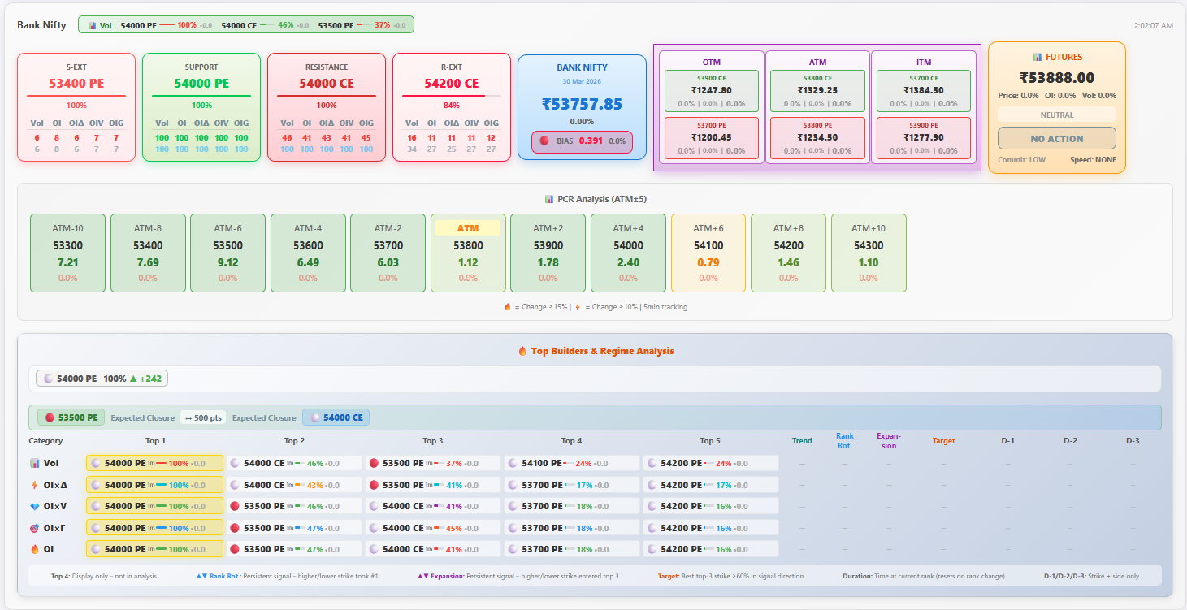Viewport: 1187px width, 610px height.
Task: Click the Rank Rot. column header
Action: pos(845,441)
